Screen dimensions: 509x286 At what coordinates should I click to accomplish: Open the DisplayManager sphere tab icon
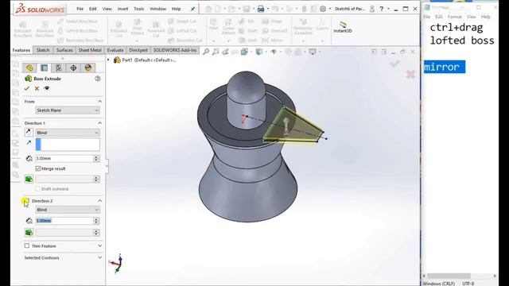tap(88, 68)
